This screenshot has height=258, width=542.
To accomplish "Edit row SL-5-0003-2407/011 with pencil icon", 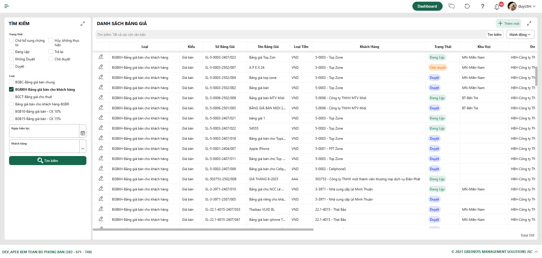I will pos(101,158).
